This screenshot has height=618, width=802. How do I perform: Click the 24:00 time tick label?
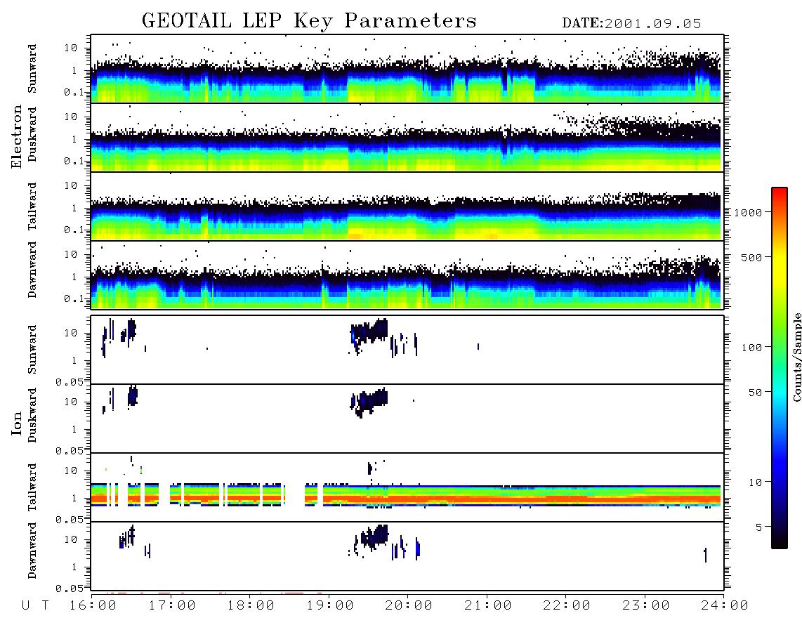(x=724, y=605)
